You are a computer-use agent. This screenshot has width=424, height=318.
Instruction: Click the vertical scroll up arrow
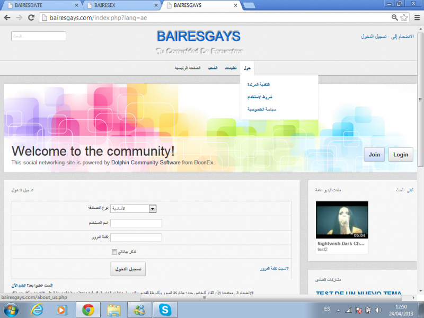(420, 29)
